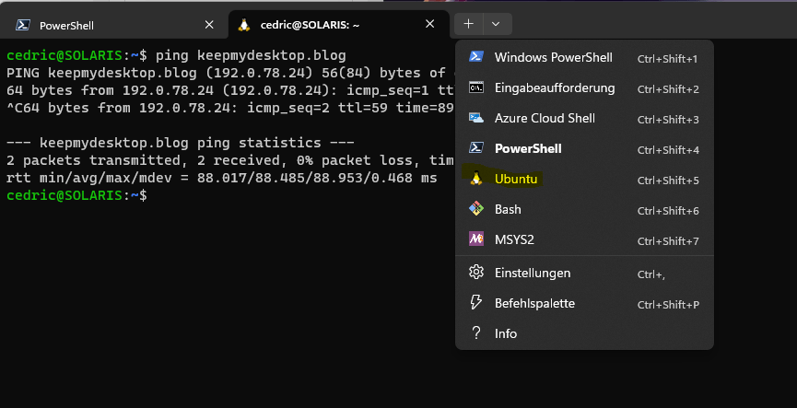Click the PowerShell icon on the first tab
Viewport: 797px width, 408px height.
click(21, 25)
